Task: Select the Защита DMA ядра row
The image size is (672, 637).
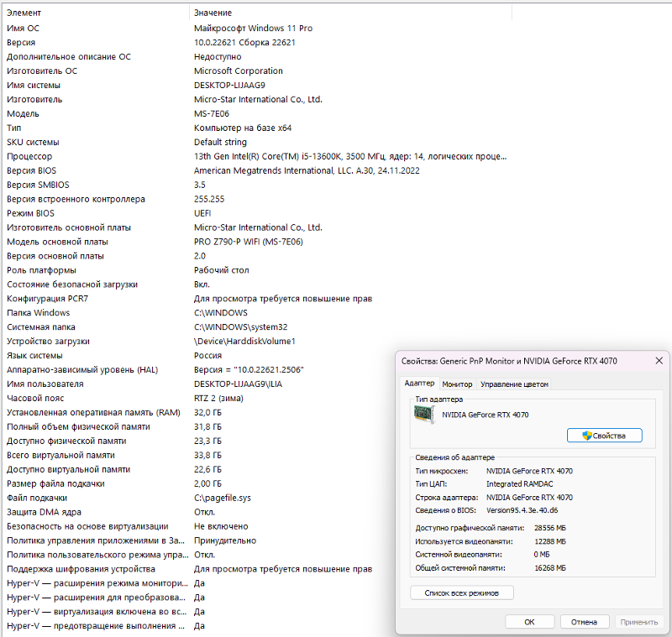Action: click(x=199, y=512)
